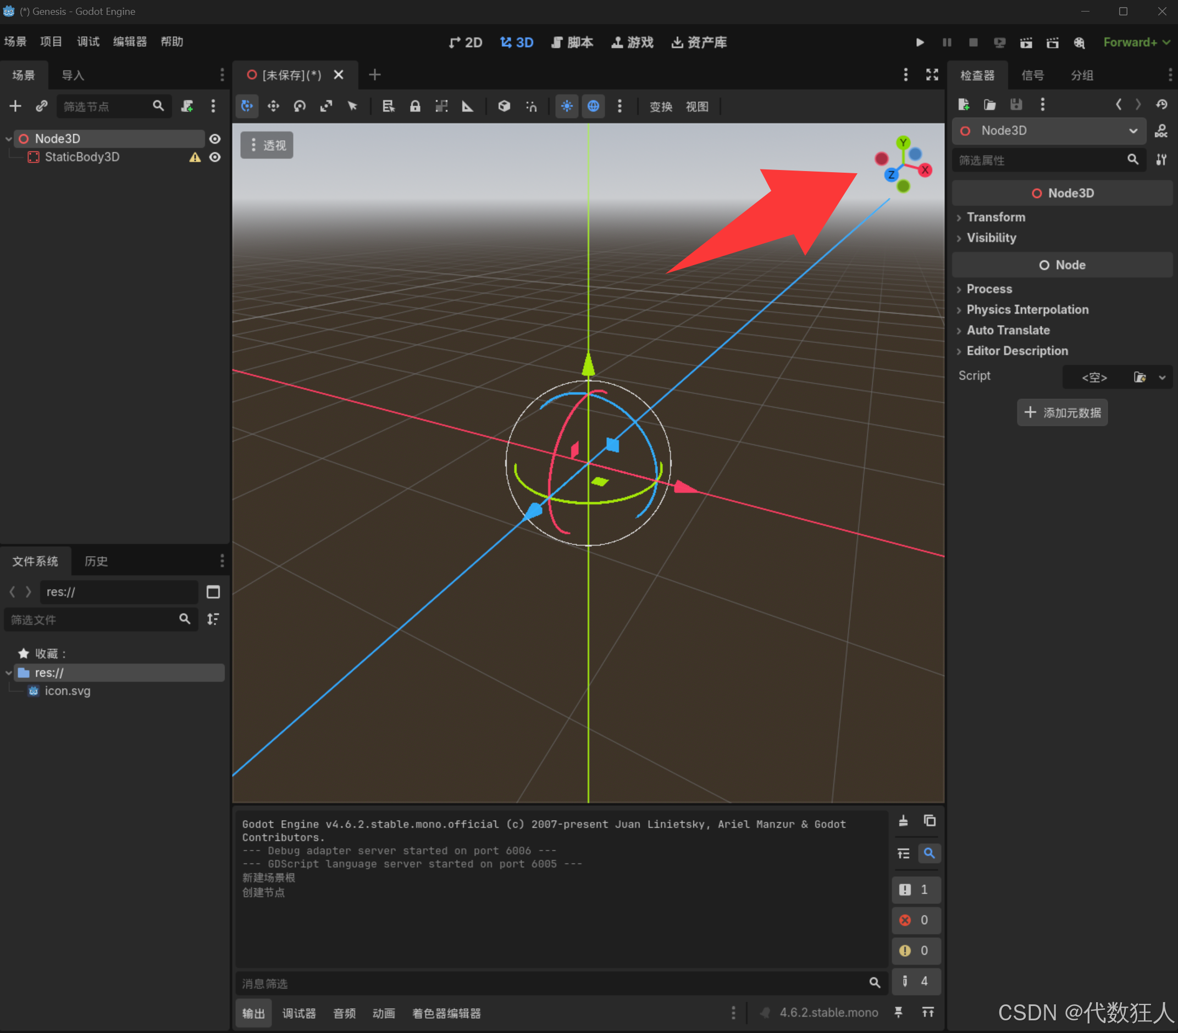The width and height of the screenshot is (1178, 1033).
Task: Select the Rotate mode tool icon
Action: click(x=300, y=106)
